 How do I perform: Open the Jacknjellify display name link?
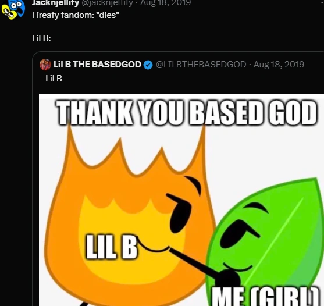point(56,3)
